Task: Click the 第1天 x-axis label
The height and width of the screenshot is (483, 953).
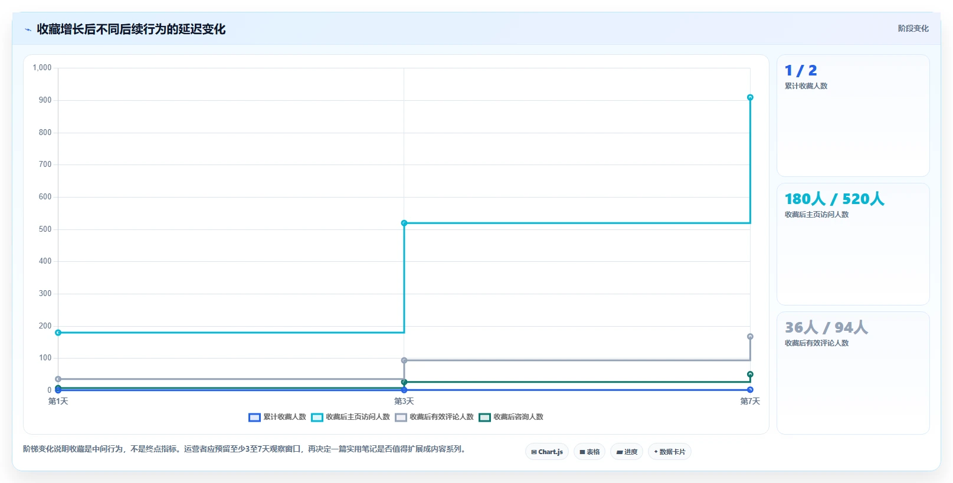Action: pyautogui.click(x=58, y=401)
